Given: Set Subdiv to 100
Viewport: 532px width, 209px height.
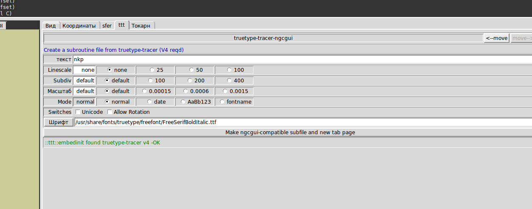Looking at the screenshot, I should (156, 80).
